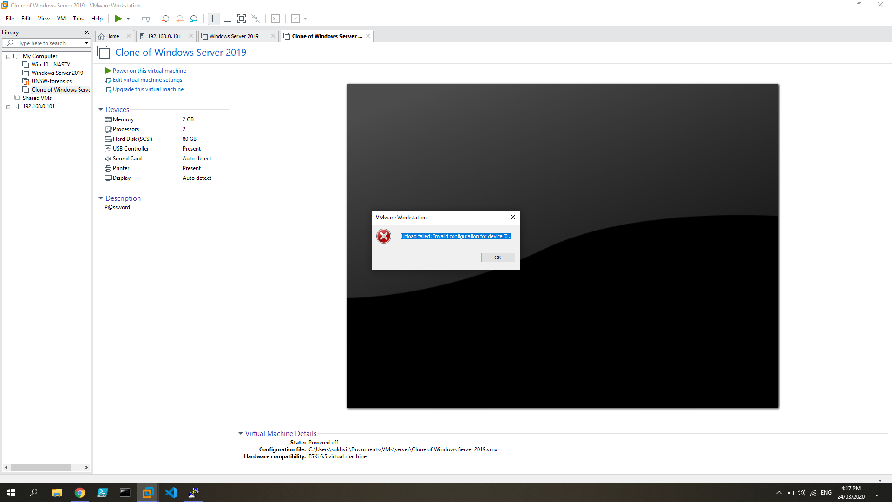Open the console view toolbar icon
The height and width of the screenshot is (502, 892).
pos(275,19)
